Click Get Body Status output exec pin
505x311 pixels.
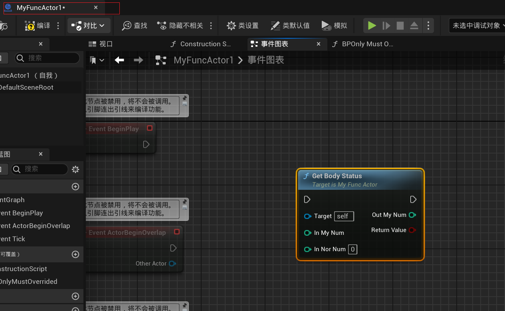coord(413,199)
